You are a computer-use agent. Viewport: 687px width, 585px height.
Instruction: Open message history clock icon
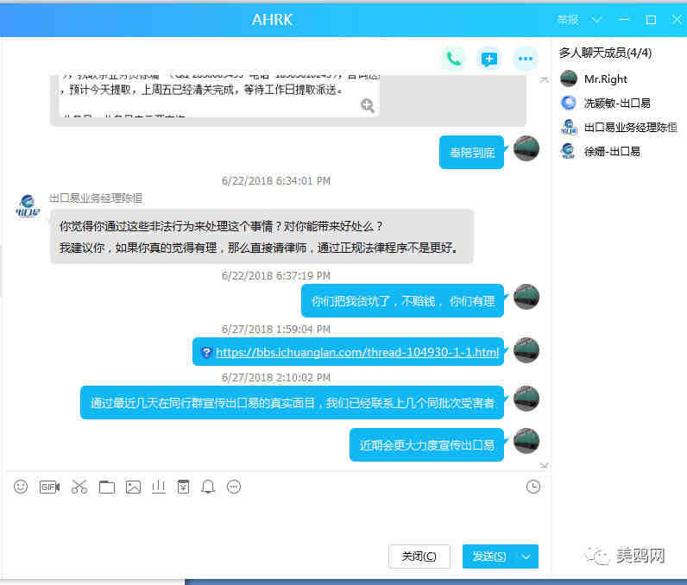[x=533, y=487]
